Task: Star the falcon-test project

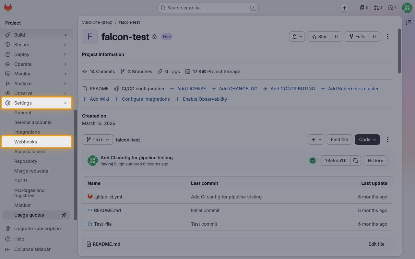Action: click(x=319, y=37)
